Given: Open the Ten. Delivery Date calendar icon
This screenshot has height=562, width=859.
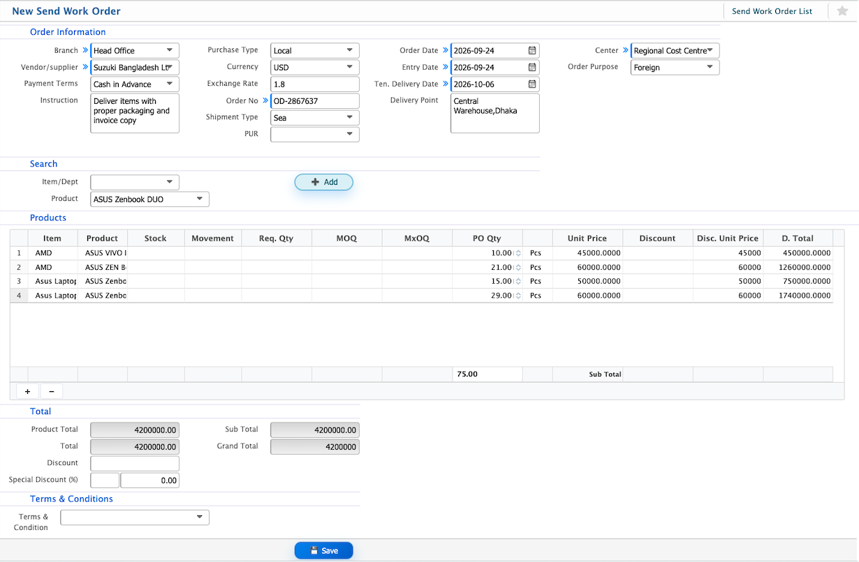Looking at the screenshot, I should 532,84.
